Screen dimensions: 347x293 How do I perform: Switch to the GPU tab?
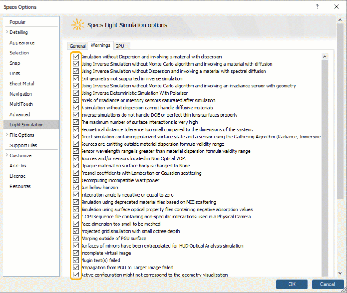pos(120,45)
